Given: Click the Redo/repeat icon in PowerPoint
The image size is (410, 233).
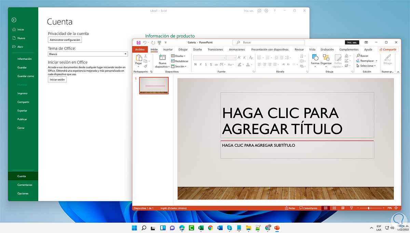Looking at the screenshot, I should tap(153, 43).
